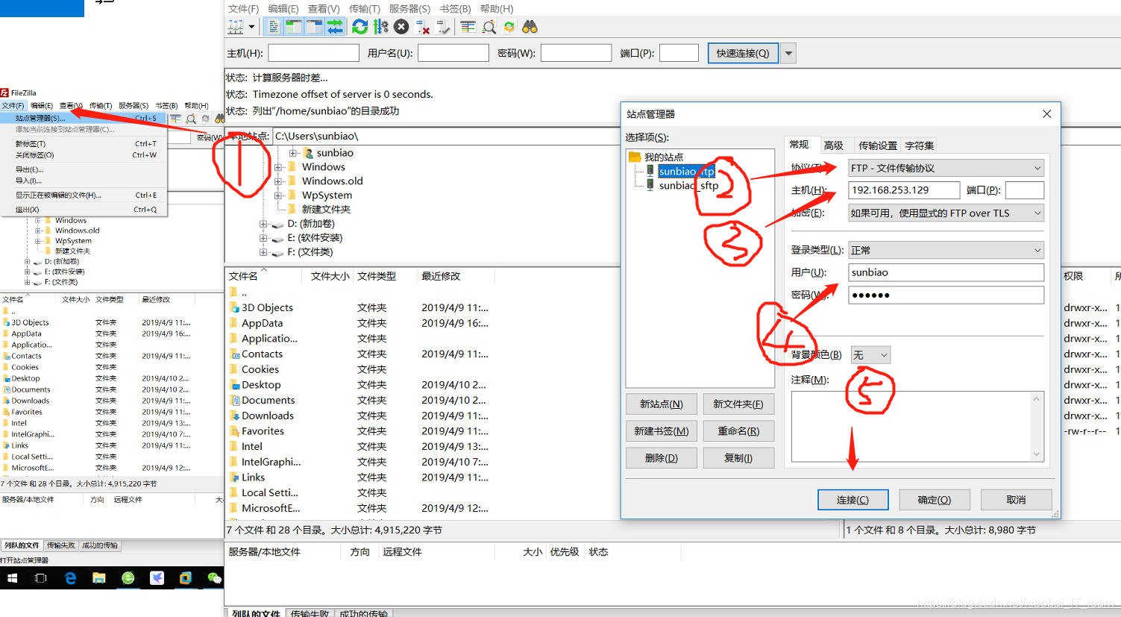Click the Disconnect from server icon
Viewport: 1121px width, 617px height.
422,28
